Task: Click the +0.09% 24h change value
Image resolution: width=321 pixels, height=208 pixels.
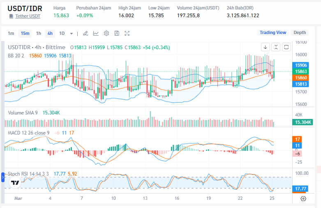Action: pyautogui.click(x=85, y=16)
